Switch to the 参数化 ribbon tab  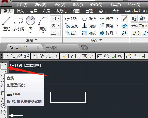click(x=61, y=11)
